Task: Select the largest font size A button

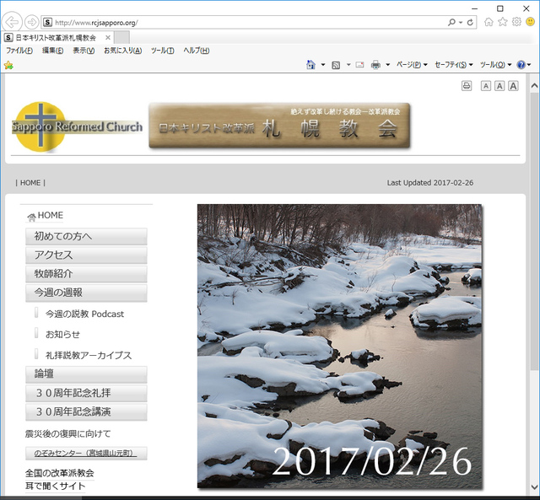Action: click(513, 86)
